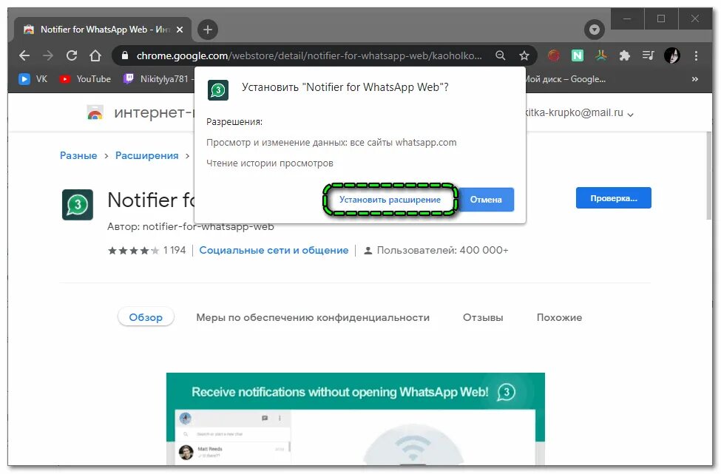Screen dimensions: 721x474
Task: Open the media controls playlist icon
Action: pos(648,55)
